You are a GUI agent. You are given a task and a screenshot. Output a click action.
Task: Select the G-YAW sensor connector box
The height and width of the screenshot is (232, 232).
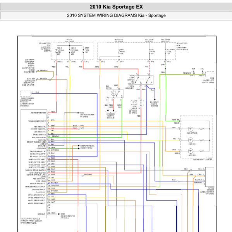coord(210,177)
